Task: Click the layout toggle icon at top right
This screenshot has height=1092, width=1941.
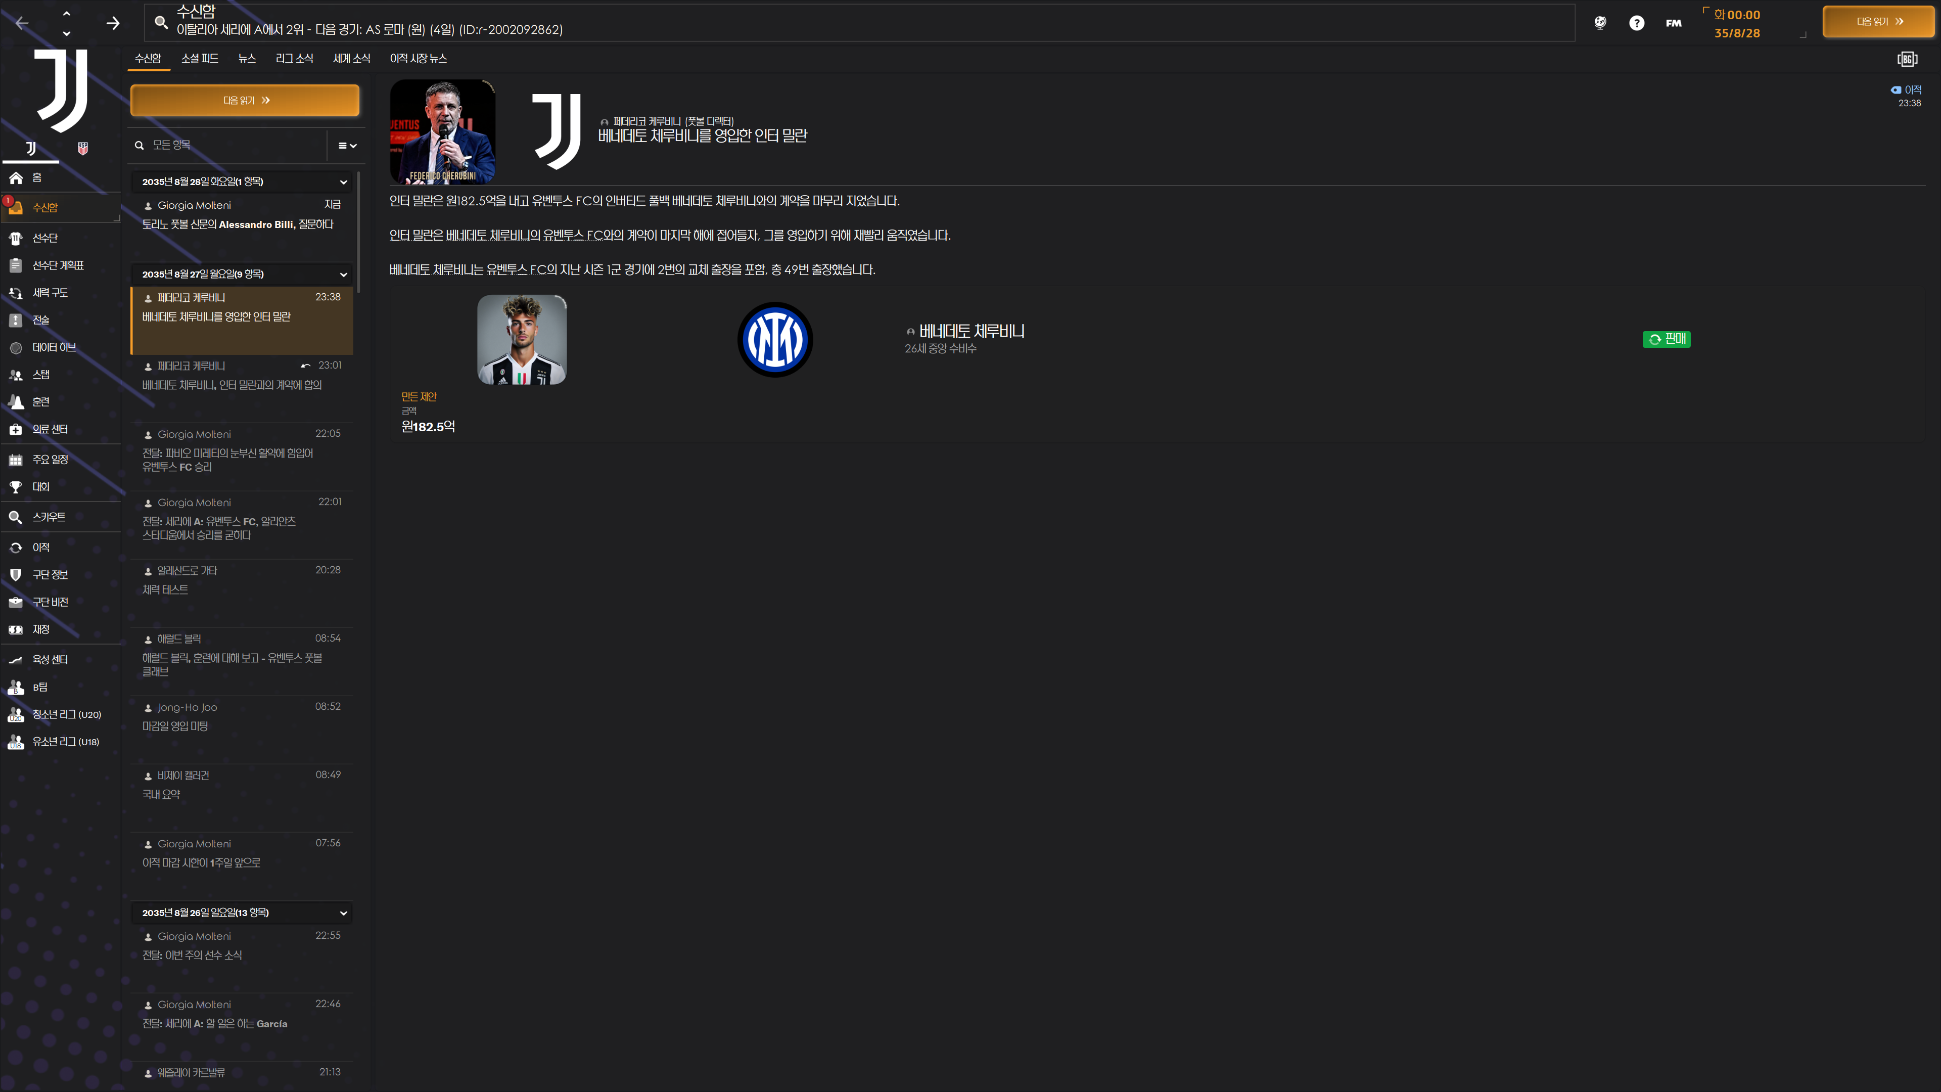Action: pos(1907,59)
